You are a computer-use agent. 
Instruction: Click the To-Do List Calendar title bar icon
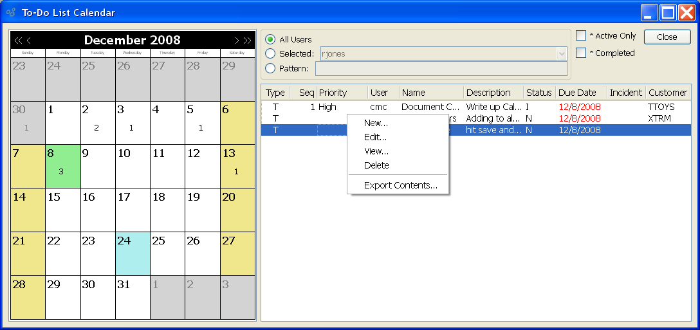tap(11, 12)
